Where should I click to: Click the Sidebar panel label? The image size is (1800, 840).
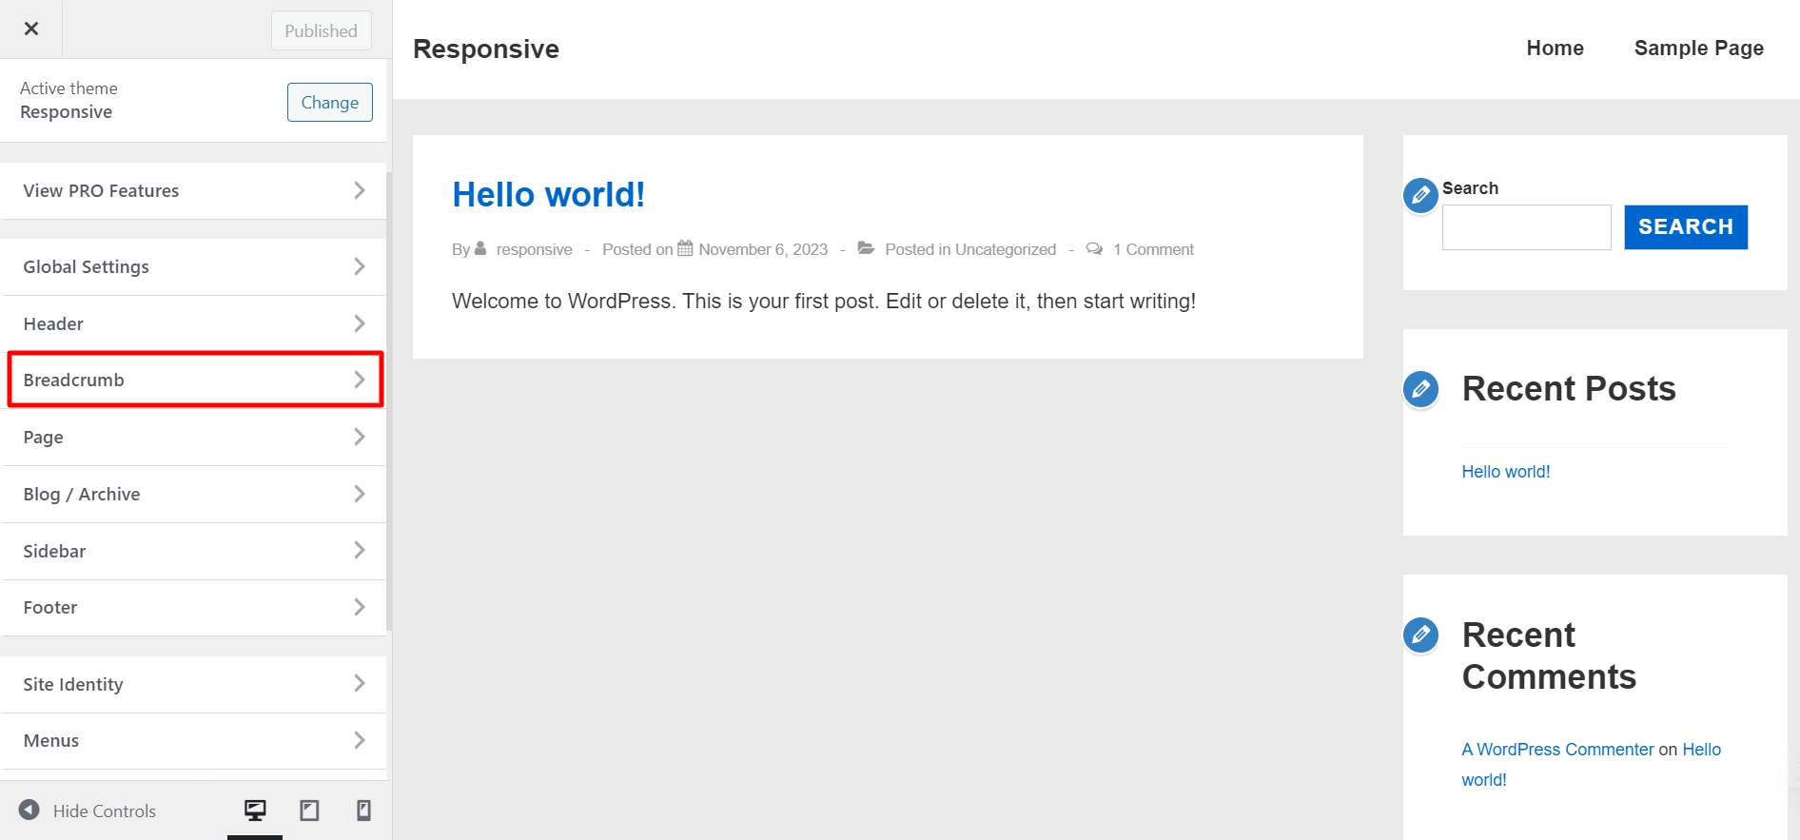pyautogui.click(x=54, y=551)
